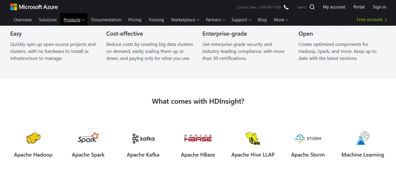Go to the Documentation page
Image resolution: width=396 pixels, height=191 pixels.
click(x=106, y=20)
